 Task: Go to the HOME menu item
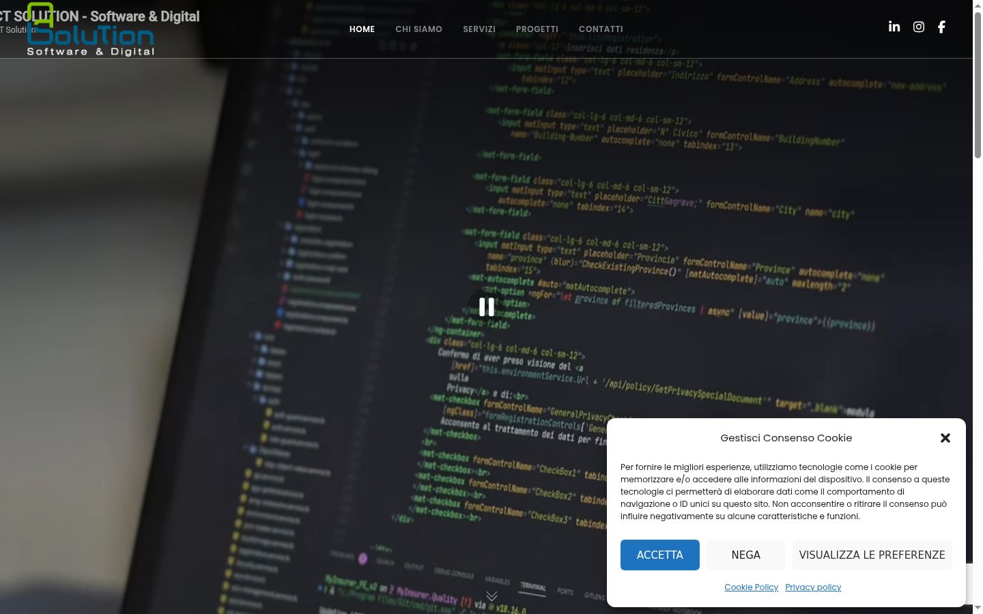pyautogui.click(x=362, y=29)
